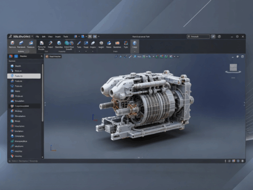Click the magnifier icon in the viewport toolbar

116,56
